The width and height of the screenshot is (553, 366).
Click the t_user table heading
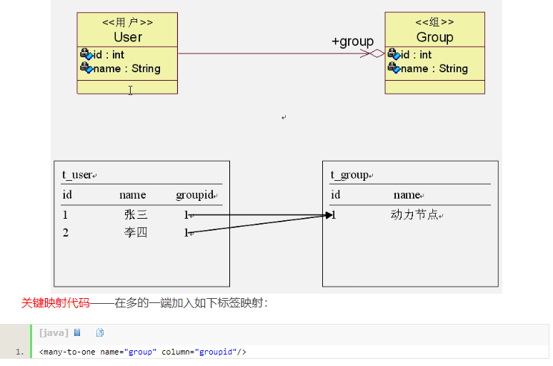coord(78,174)
